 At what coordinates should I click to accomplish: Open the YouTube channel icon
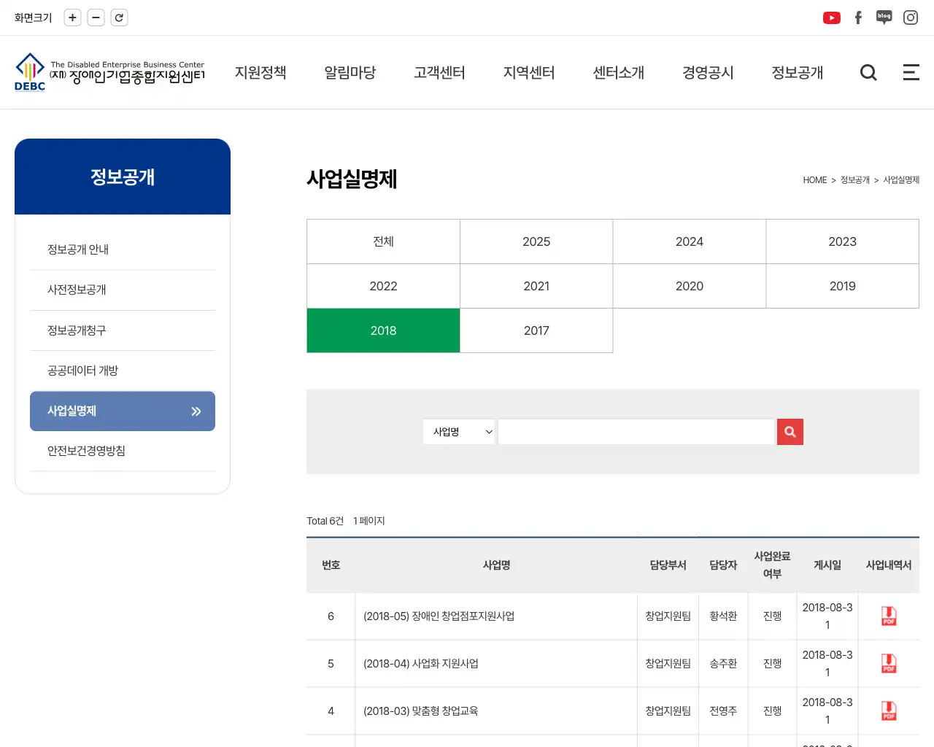pyautogui.click(x=832, y=18)
